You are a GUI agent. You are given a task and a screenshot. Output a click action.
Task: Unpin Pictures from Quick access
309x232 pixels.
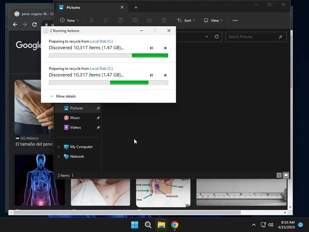(98, 108)
